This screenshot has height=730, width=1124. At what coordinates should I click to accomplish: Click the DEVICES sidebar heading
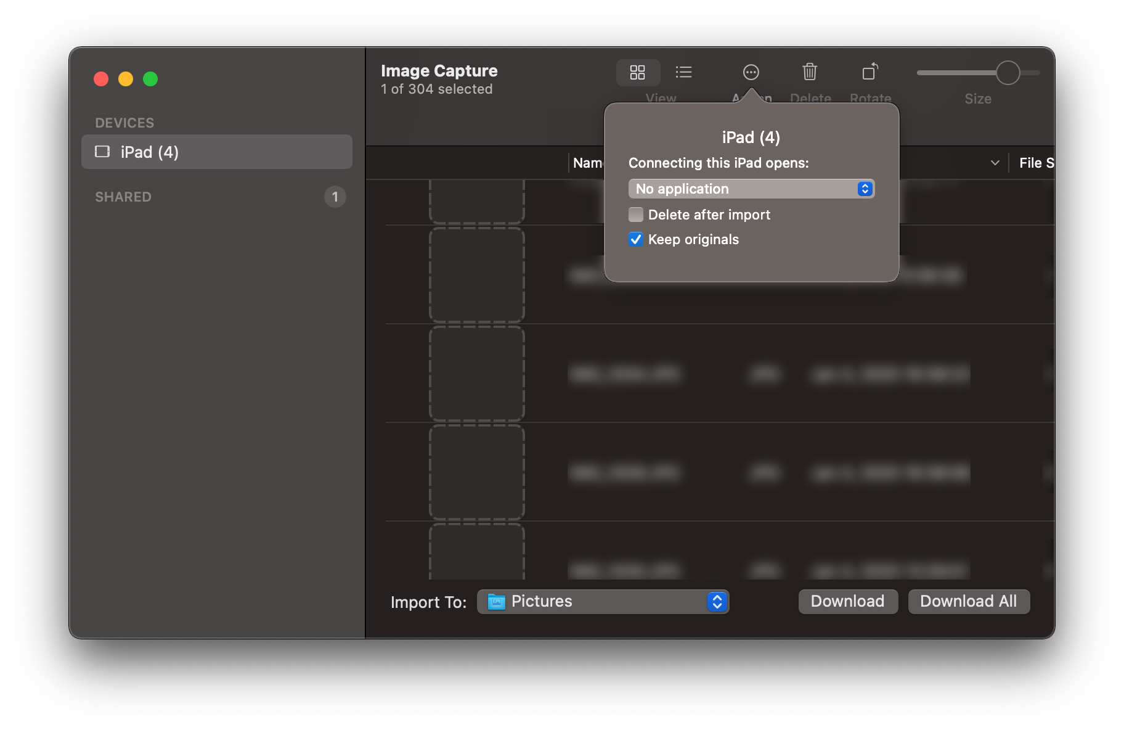pyautogui.click(x=124, y=123)
